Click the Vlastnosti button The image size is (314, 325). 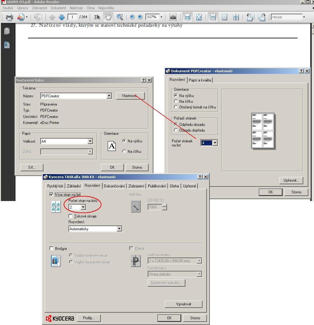[130, 96]
